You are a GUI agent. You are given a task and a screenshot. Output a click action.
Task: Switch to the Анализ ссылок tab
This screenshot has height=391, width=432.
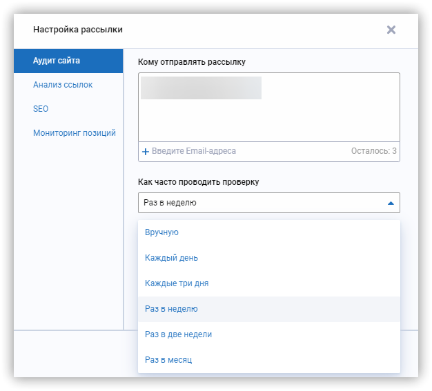(x=63, y=85)
